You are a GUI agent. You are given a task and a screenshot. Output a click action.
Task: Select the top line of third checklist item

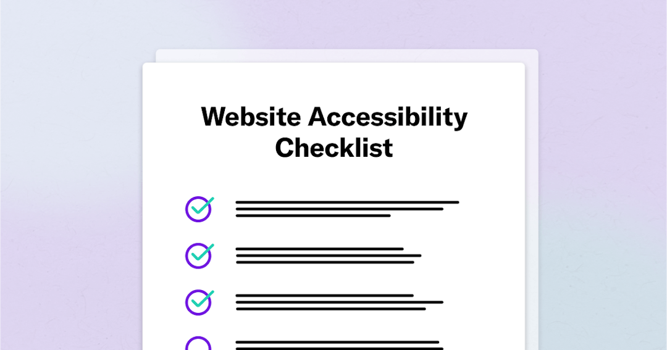324,295
